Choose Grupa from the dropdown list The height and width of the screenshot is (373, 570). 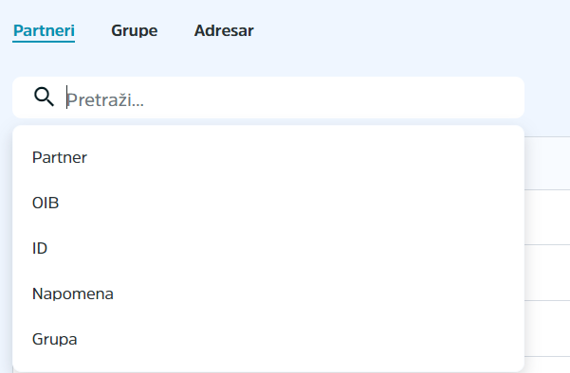(x=268, y=339)
